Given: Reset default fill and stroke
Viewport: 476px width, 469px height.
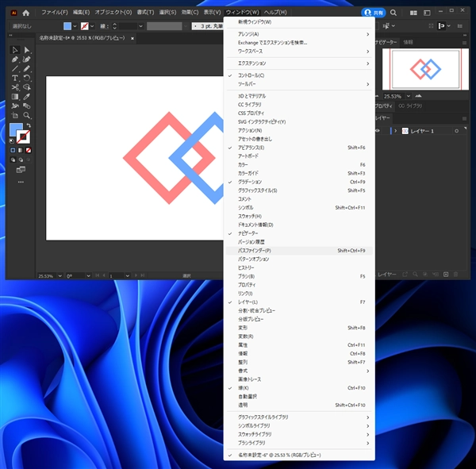Looking at the screenshot, I should (12, 141).
